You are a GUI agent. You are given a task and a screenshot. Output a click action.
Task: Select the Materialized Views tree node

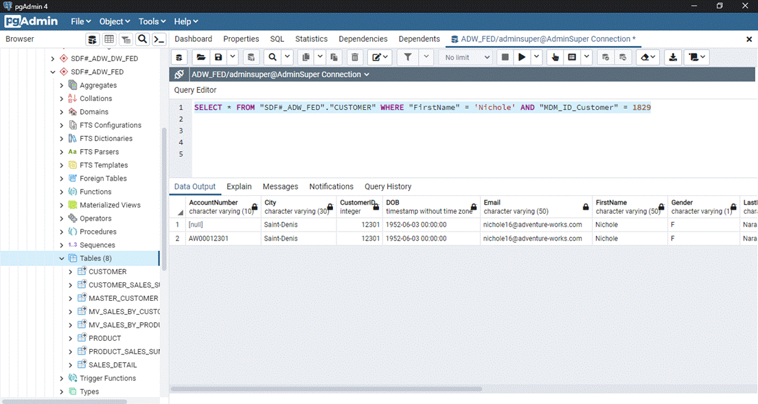[110, 205]
